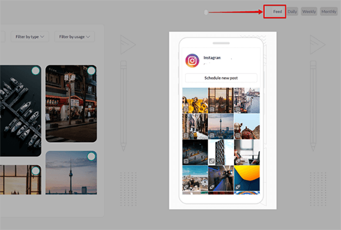This screenshot has height=230, width=341.
Task: Click rocket icon on tall building post
Action: tap(212, 161)
